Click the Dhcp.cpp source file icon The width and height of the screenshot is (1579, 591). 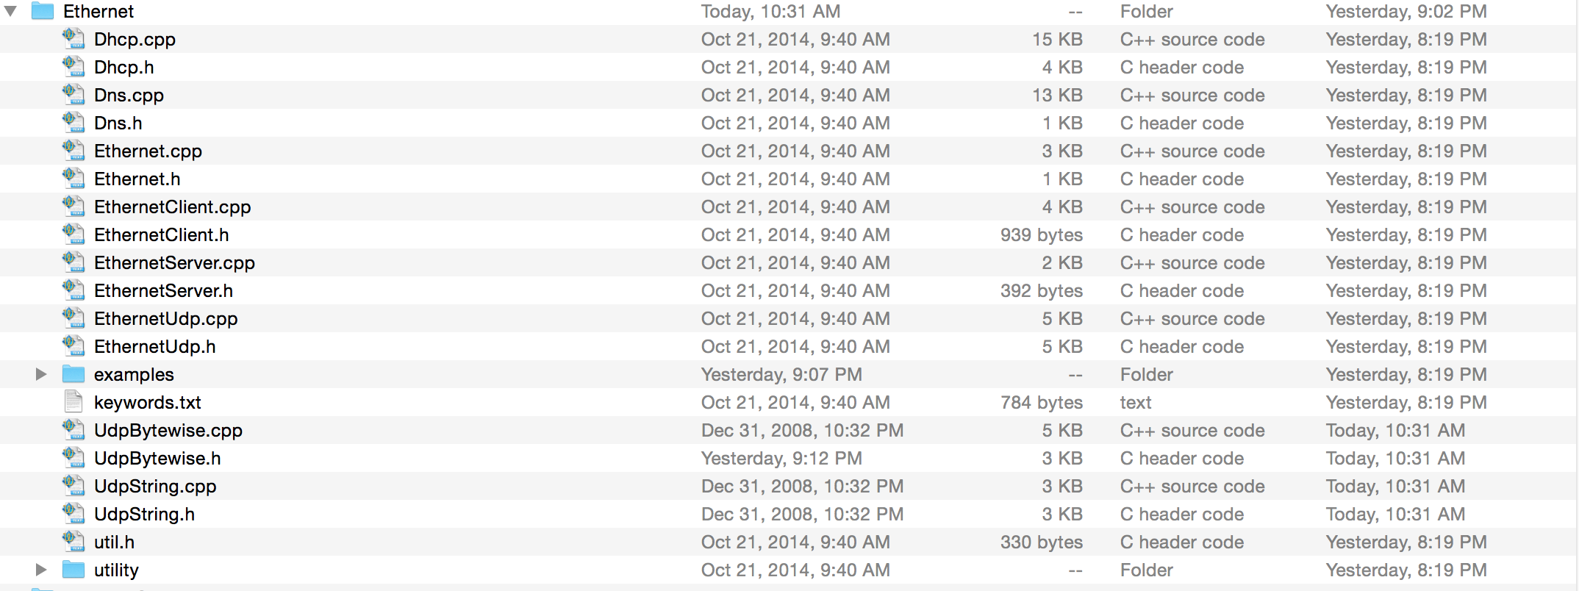73,39
